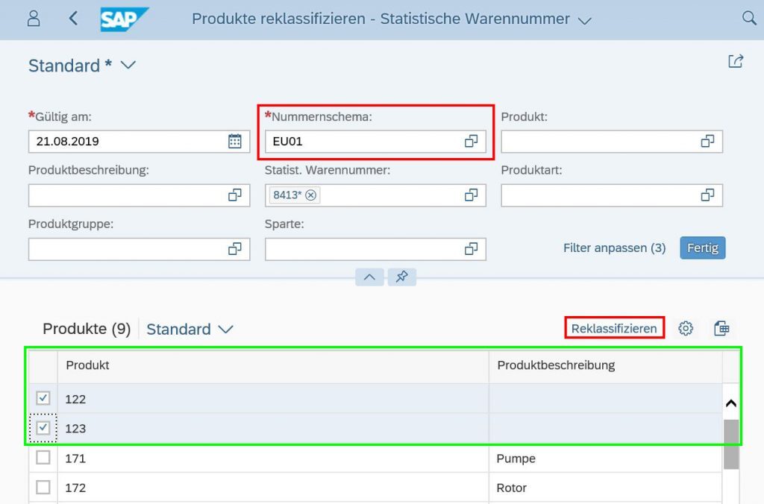Viewport: 764px width, 504px height.
Task: Click the Reklassifizieren button
Action: pos(614,327)
